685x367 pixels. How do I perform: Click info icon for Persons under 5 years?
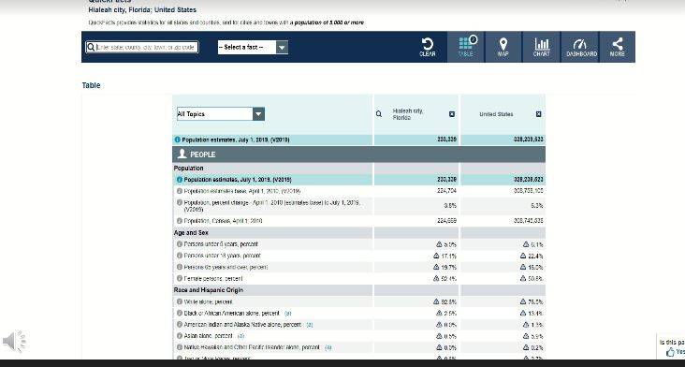[180, 244]
